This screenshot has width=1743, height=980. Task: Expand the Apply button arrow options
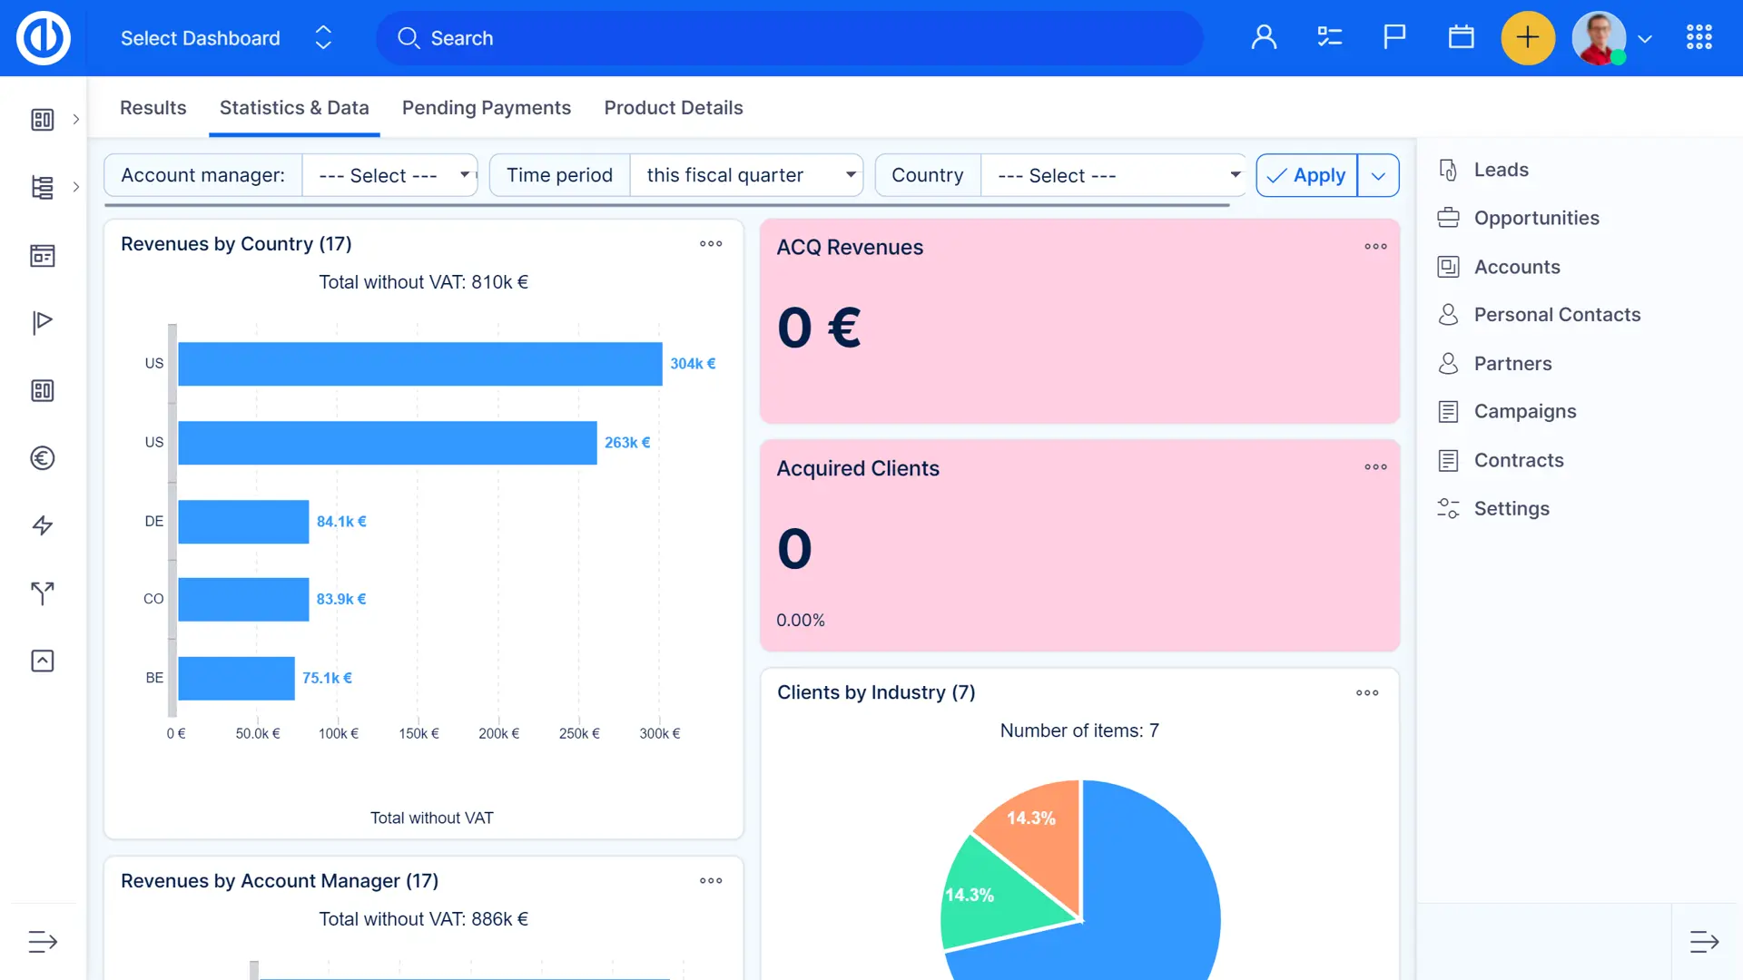tap(1378, 176)
